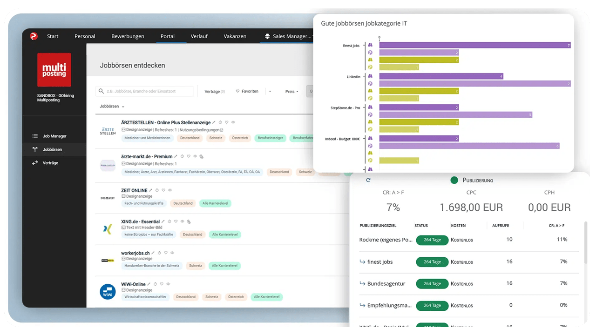Open the small dropdown arrow after Favoriten
Viewport: 596px width, 335px height.
(270, 91)
